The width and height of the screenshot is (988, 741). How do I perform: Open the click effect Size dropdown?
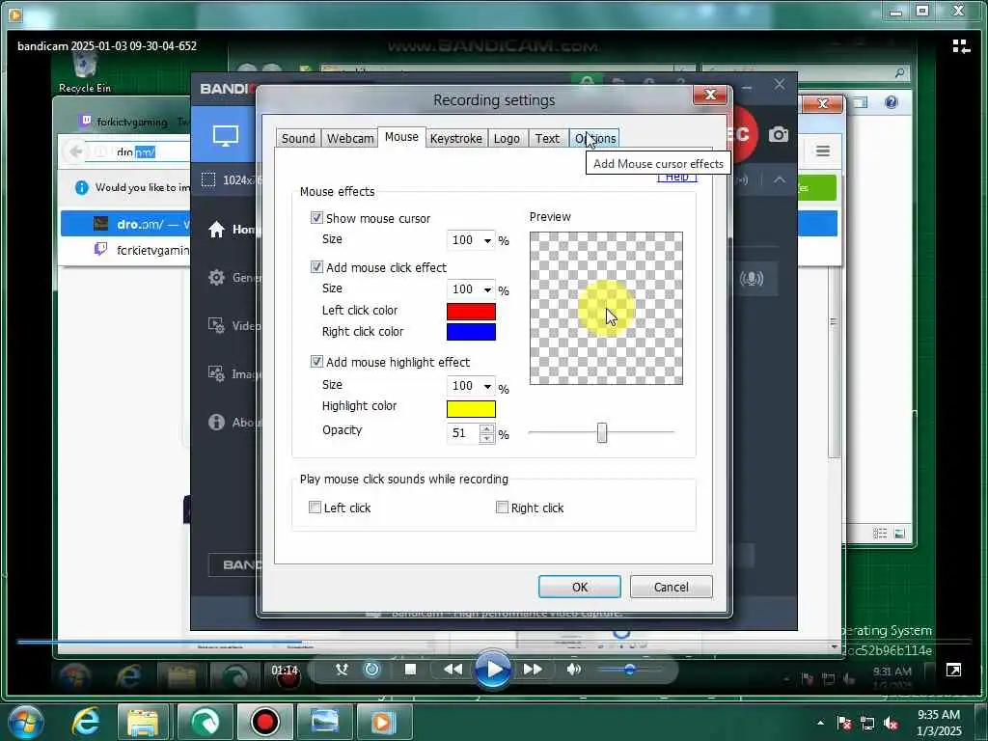pos(471,289)
